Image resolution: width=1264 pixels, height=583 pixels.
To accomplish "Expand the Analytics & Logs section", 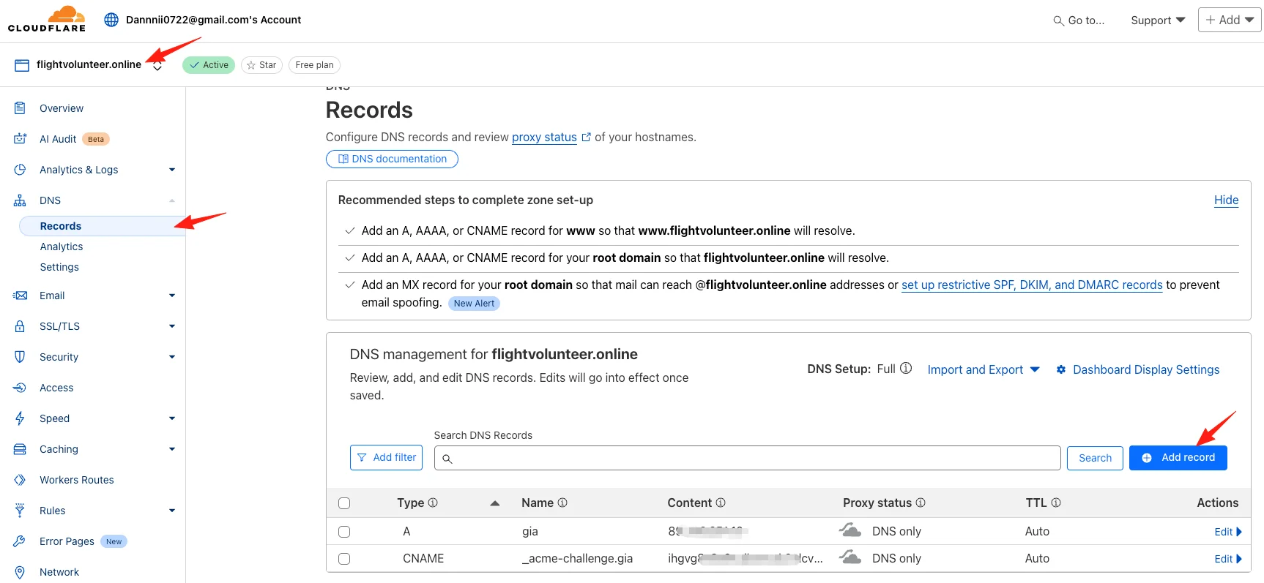I will tap(172, 170).
